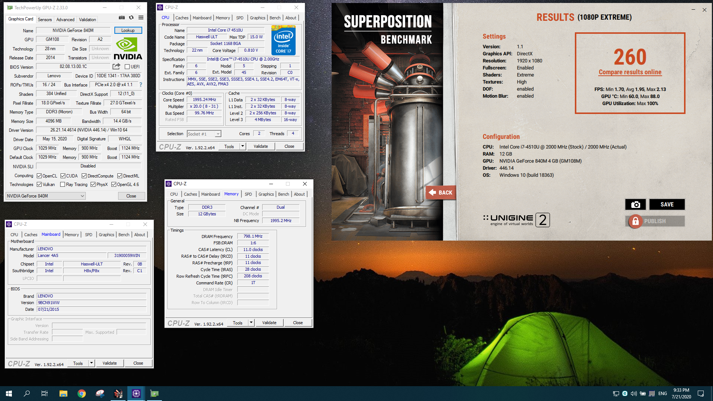
Task: Toggle the Vulkan checkbox
Action: pyautogui.click(x=39, y=185)
